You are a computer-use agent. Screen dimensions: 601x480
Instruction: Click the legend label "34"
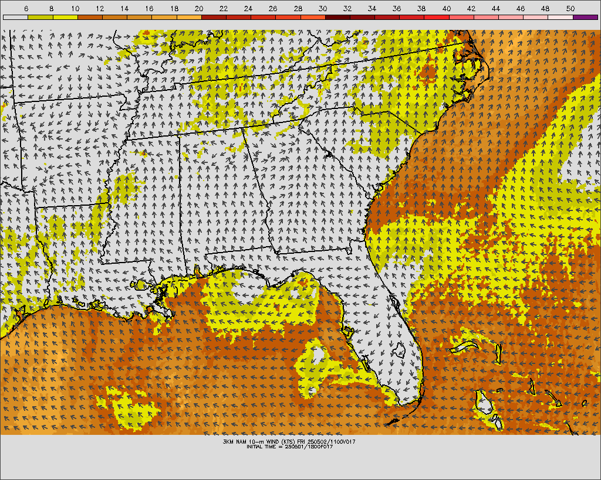(x=372, y=8)
